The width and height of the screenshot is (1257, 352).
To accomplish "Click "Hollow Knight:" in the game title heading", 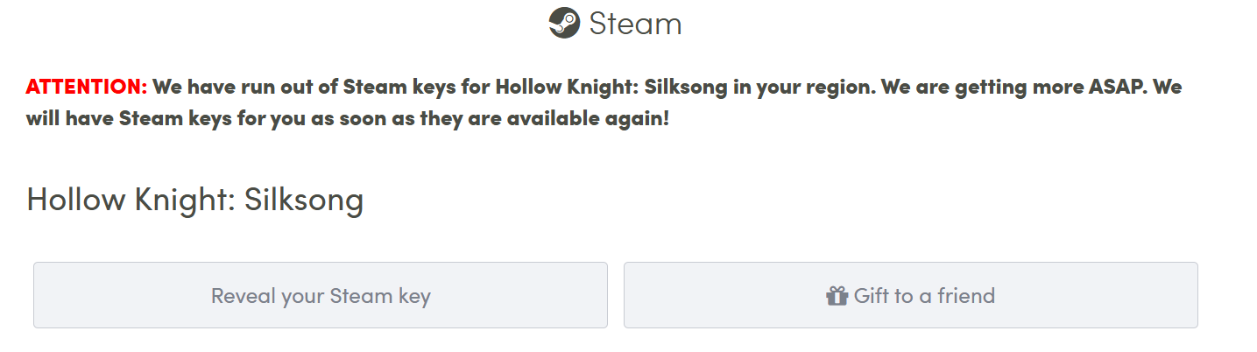I will (131, 201).
